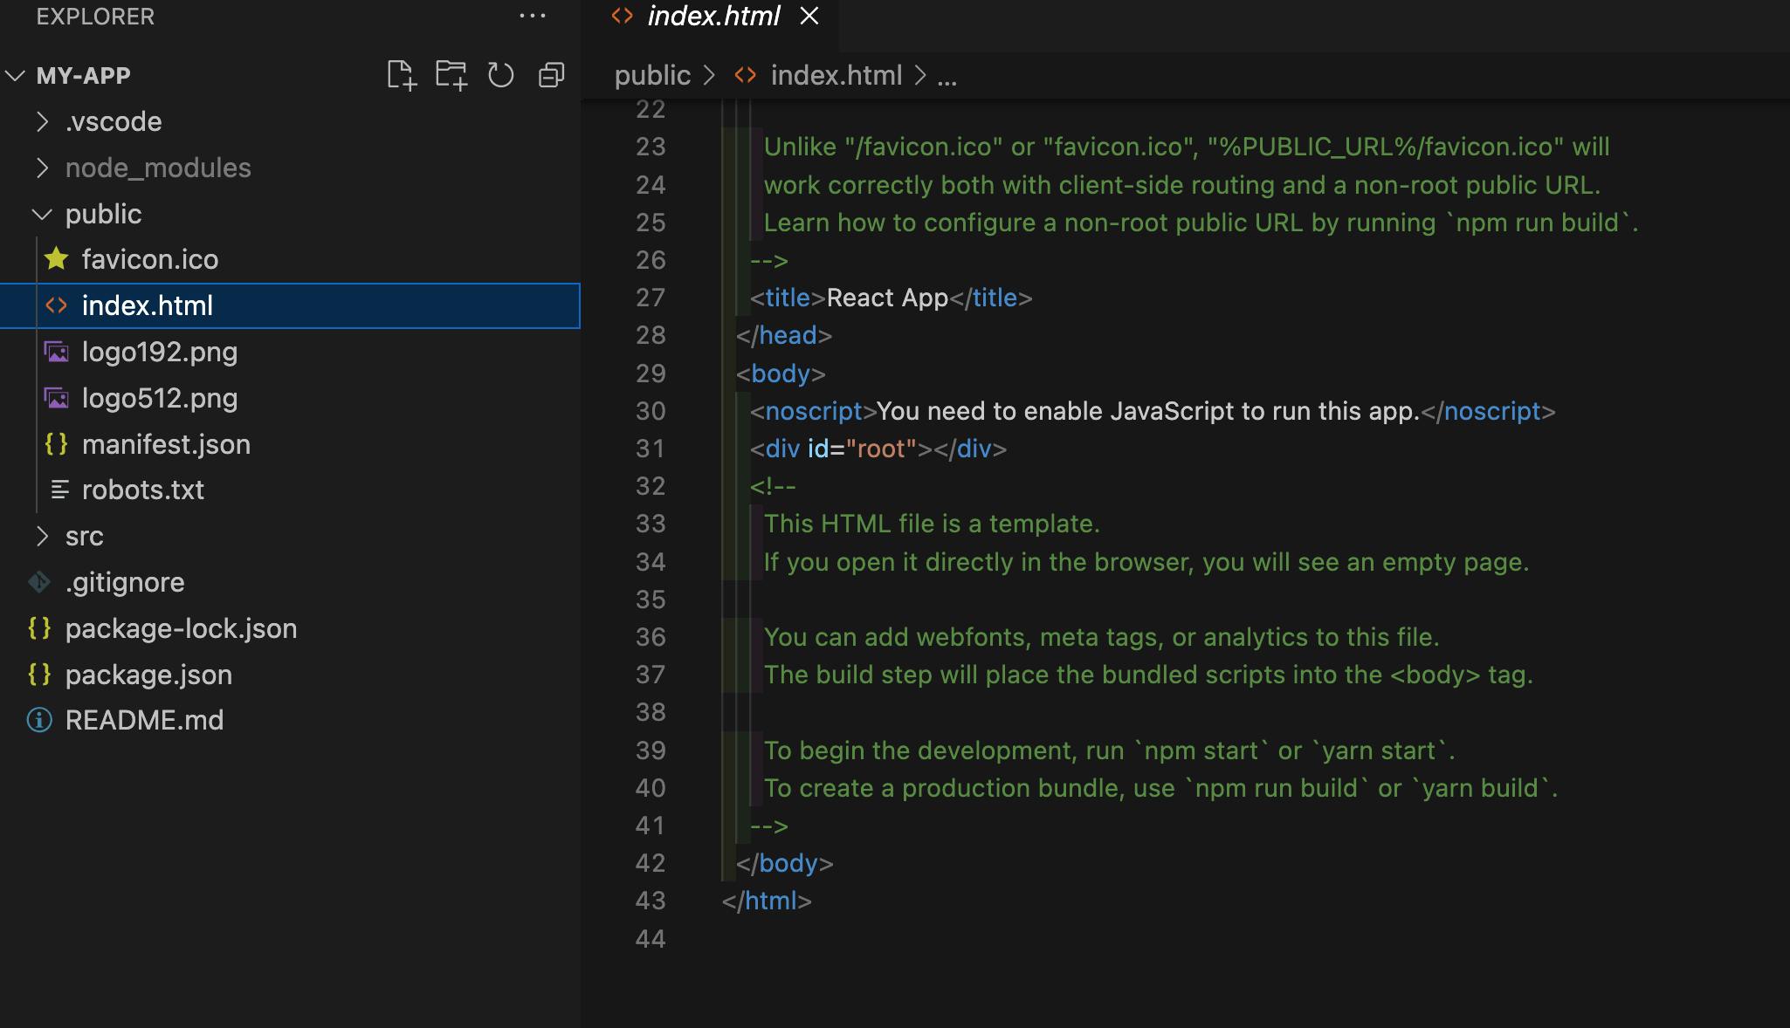Click the package-lock.json braces icon
Image resolution: width=1790 pixels, height=1028 pixels.
click(39, 628)
